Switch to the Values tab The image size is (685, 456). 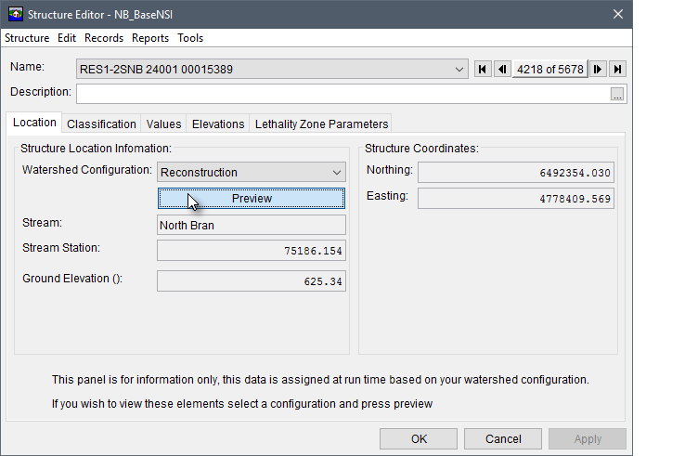click(163, 124)
